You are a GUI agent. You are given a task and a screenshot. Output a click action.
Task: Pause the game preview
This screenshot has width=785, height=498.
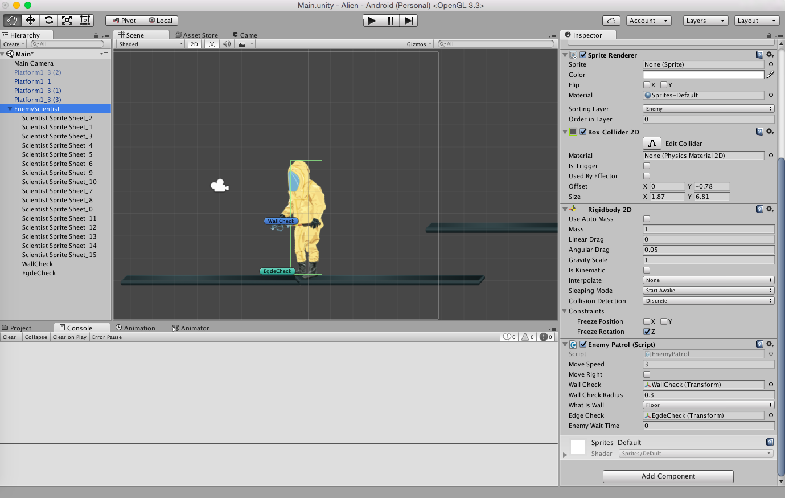(391, 21)
